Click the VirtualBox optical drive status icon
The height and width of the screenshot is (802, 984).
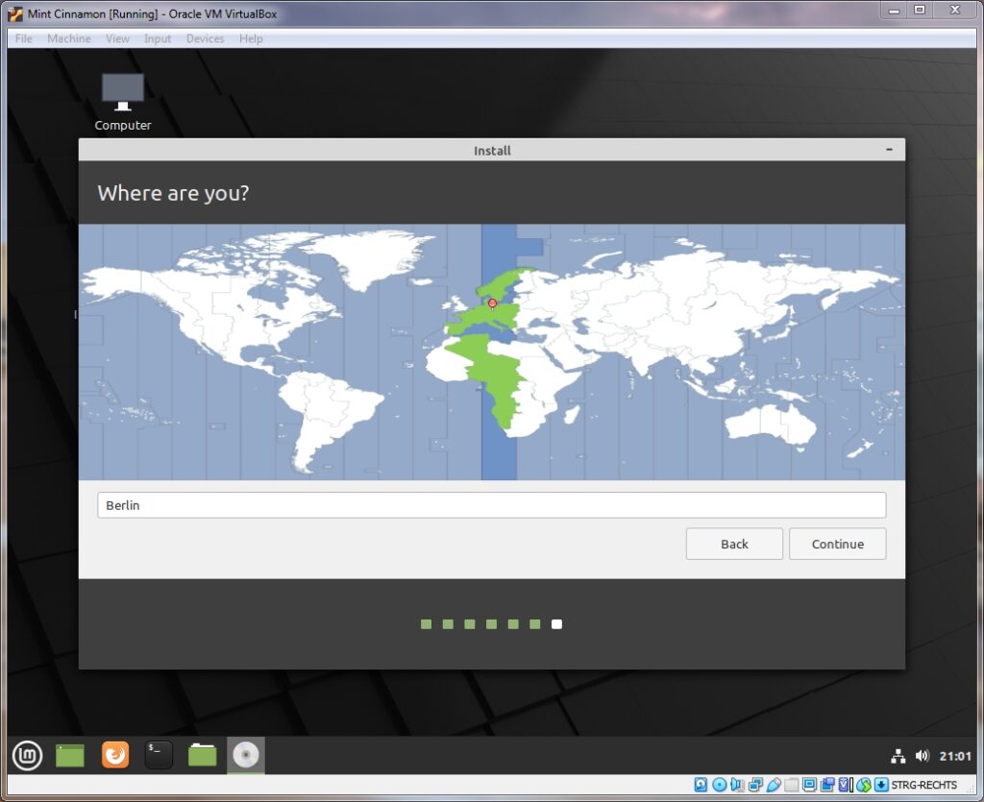[x=718, y=785]
